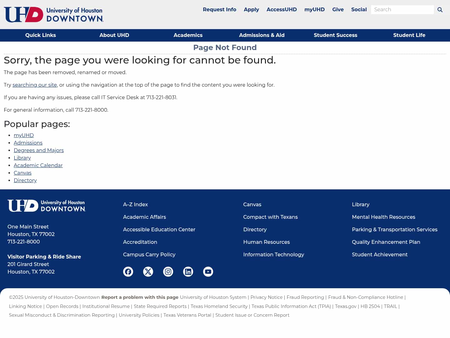
Task: Click the Apply link in header
Action: (252, 10)
